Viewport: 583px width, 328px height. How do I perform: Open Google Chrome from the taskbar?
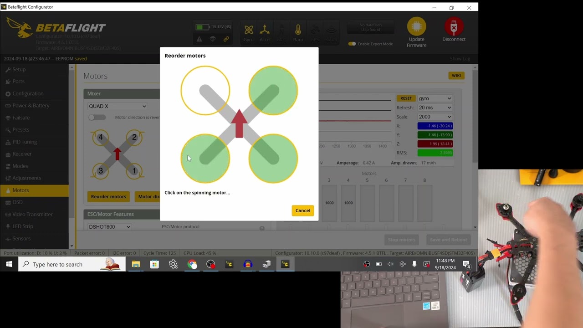[192, 264]
